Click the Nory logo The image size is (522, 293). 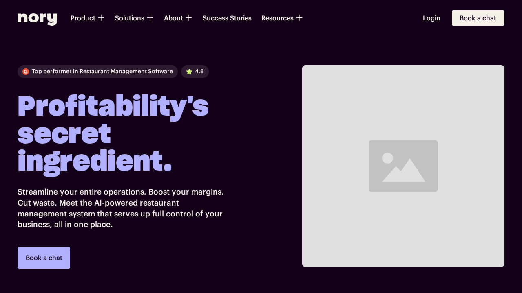pos(37,19)
